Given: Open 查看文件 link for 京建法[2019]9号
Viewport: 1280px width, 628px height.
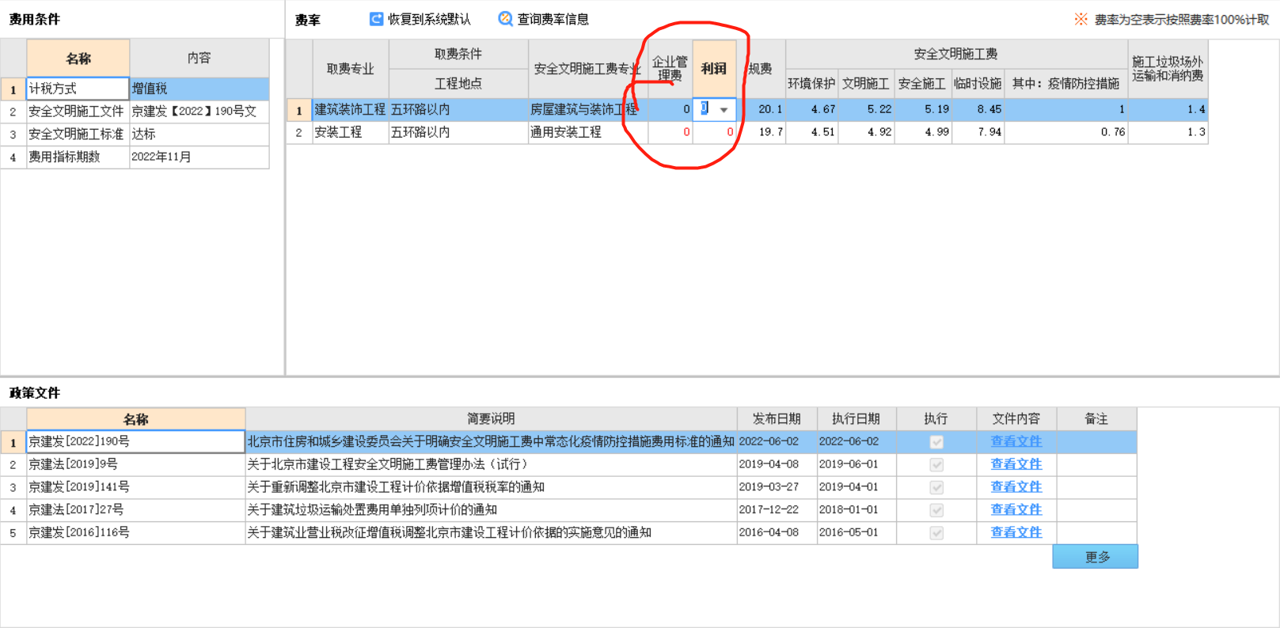Looking at the screenshot, I should (1016, 464).
